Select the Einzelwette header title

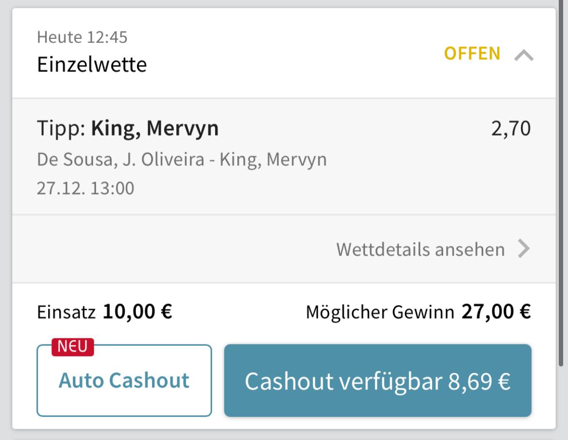(92, 65)
